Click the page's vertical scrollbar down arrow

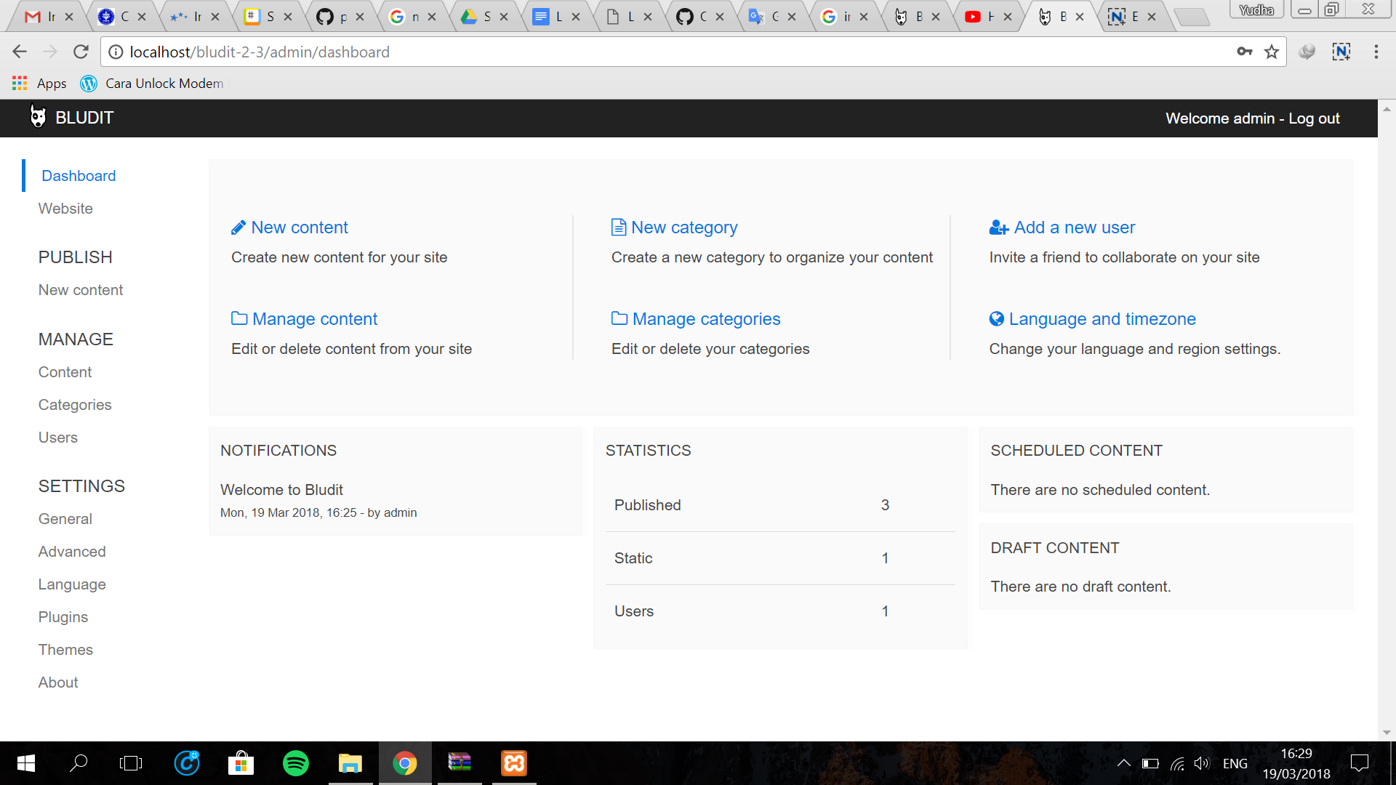[x=1387, y=733]
